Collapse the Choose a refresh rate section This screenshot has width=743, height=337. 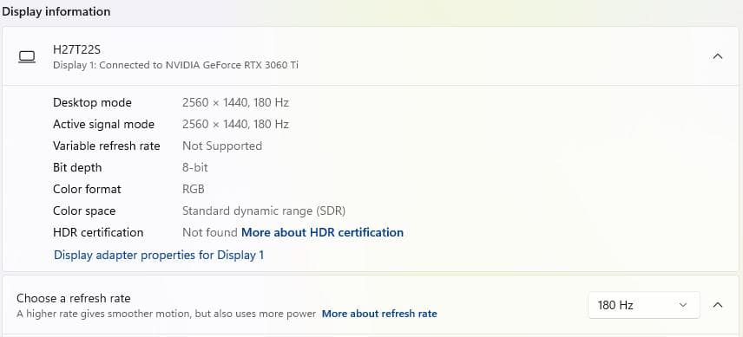[718, 305]
